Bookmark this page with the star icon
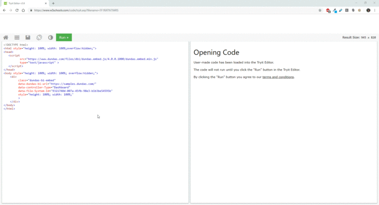The image size is (379, 205). click(320, 10)
